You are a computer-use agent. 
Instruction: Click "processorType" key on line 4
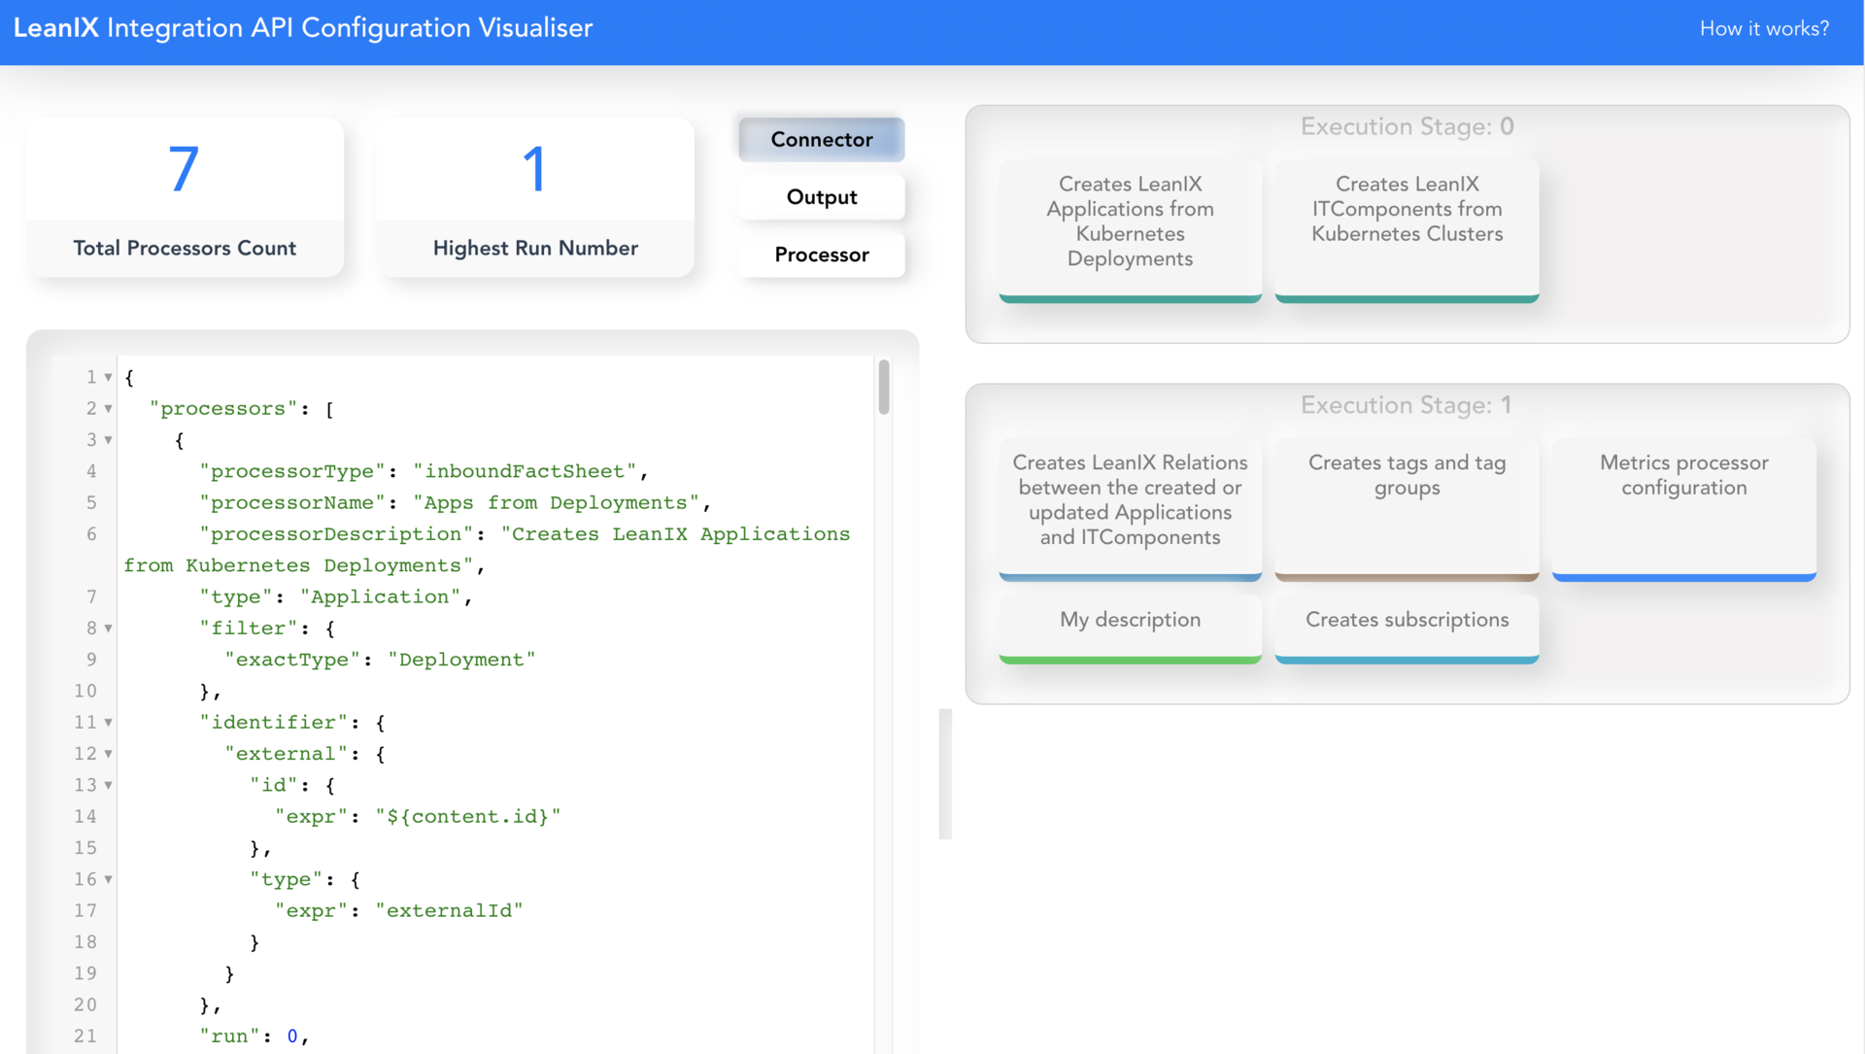click(x=292, y=471)
